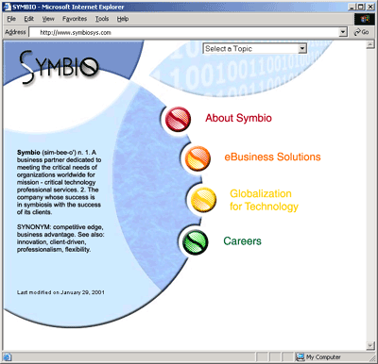
Task: Click the red About Symbio orb icon
Action: click(178, 119)
